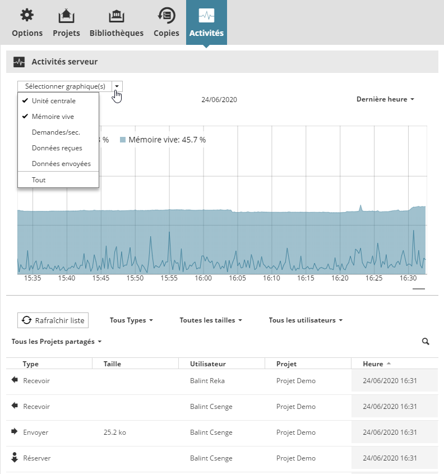Collapse the Sélectionner graphique(s) dropdown arrow

click(117, 86)
